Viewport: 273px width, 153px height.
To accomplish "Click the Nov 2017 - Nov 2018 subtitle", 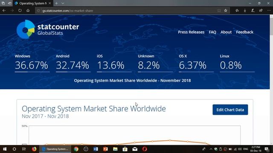I will 45,116.
